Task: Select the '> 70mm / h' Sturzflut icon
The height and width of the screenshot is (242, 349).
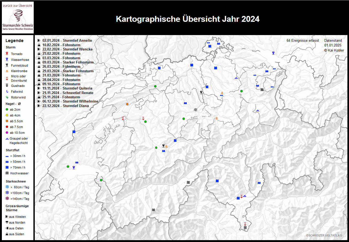Action: tap(7, 168)
